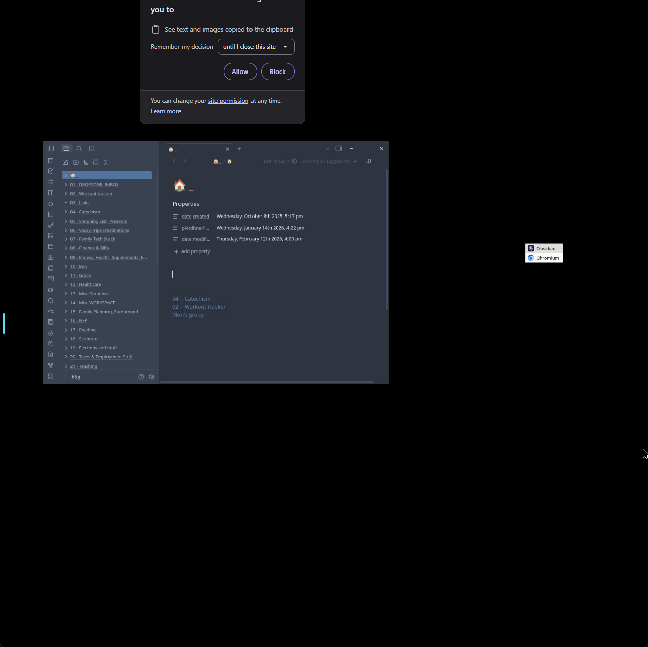Open graph view from ribbon
Screen dimensions: 648x647
[51, 365]
